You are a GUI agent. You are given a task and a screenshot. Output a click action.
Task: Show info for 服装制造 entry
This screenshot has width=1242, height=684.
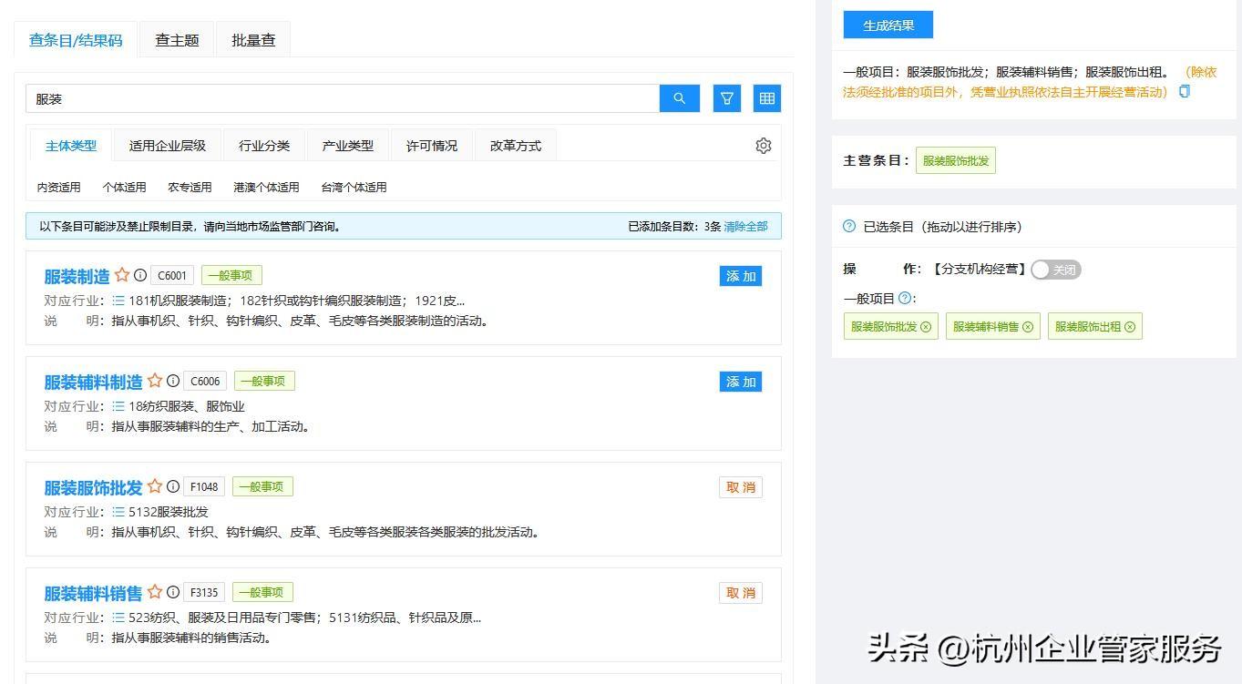click(140, 275)
